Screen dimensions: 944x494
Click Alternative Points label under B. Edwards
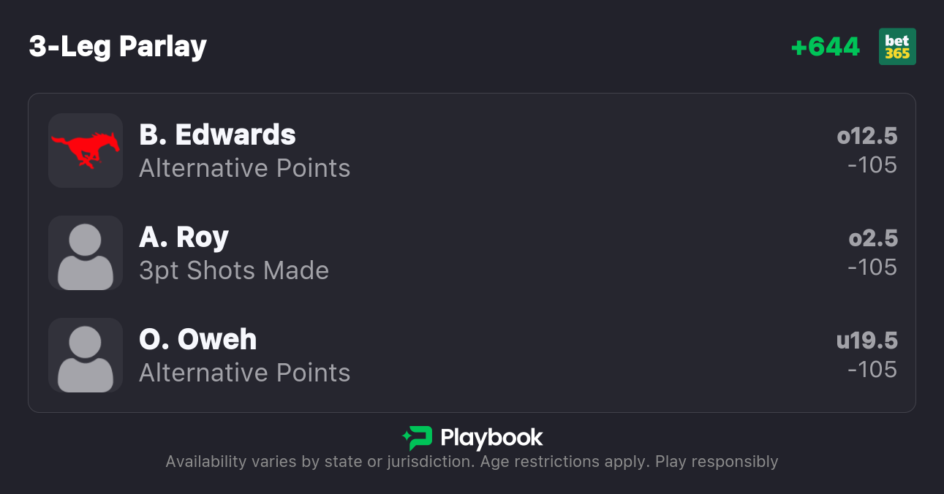[244, 169]
